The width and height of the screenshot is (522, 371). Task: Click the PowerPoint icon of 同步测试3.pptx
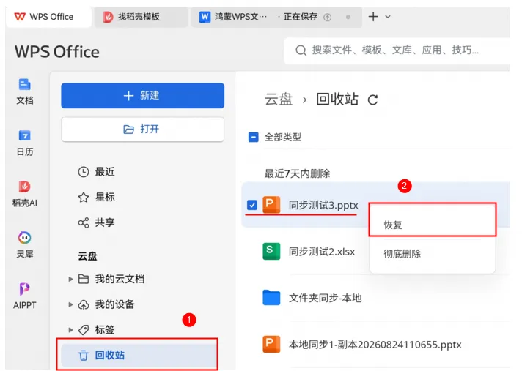(271, 205)
